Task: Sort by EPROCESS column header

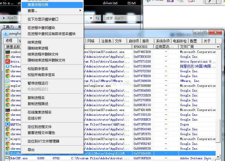Action: (143, 47)
